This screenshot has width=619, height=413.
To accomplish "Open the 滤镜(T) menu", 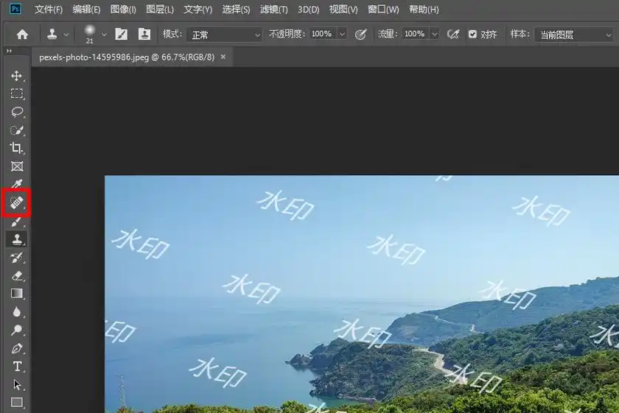I will point(274,10).
